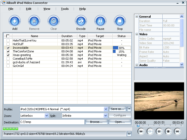Uncheck the Xmas-greeting checkbox

(x=8, y=55)
